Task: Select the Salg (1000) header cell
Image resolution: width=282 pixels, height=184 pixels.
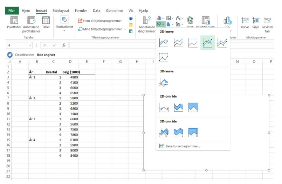Action: (x=71, y=72)
